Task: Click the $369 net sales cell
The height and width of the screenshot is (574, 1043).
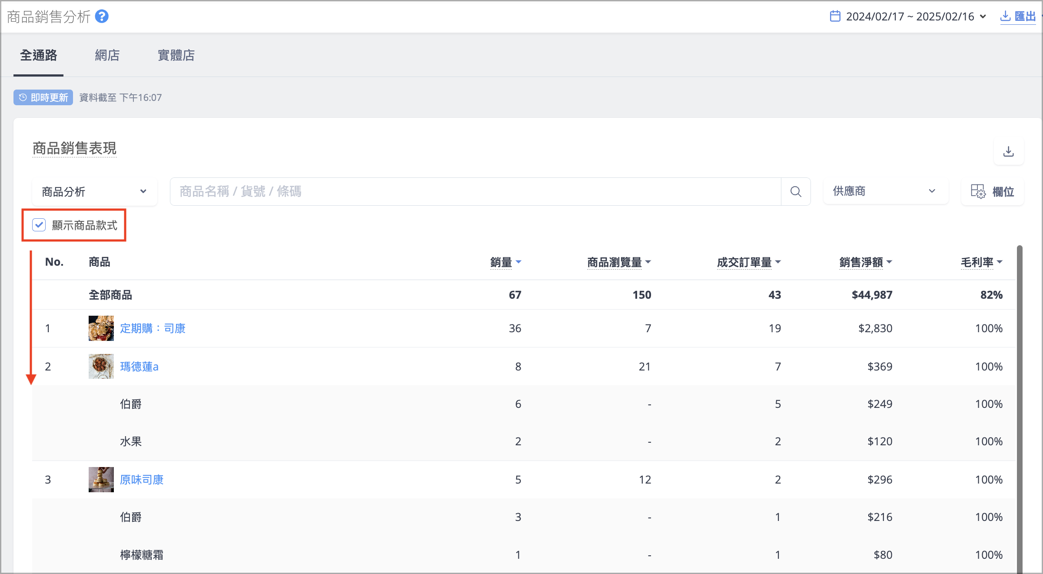Action: (880, 367)
